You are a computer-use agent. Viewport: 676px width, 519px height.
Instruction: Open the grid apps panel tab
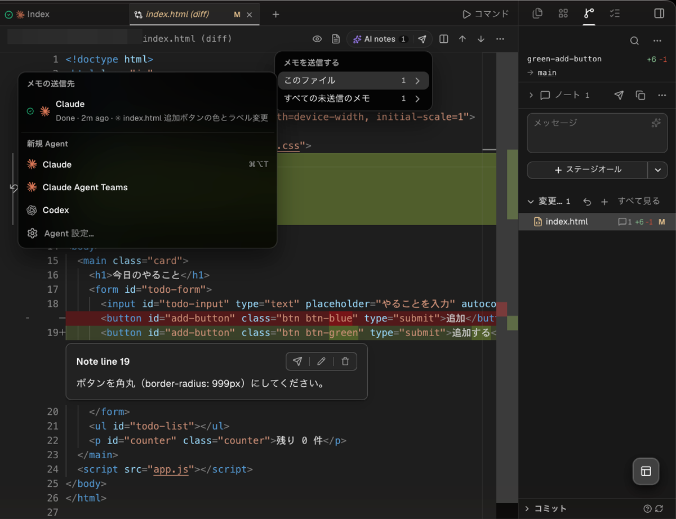[563, 14]
